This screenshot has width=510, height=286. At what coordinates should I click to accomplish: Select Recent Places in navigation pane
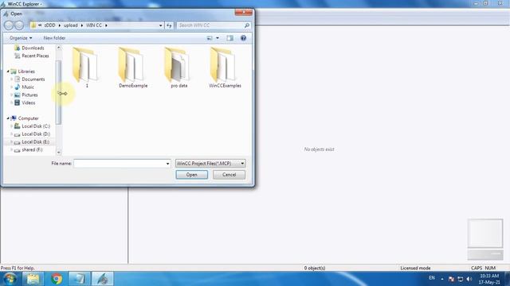coord(35,56)
